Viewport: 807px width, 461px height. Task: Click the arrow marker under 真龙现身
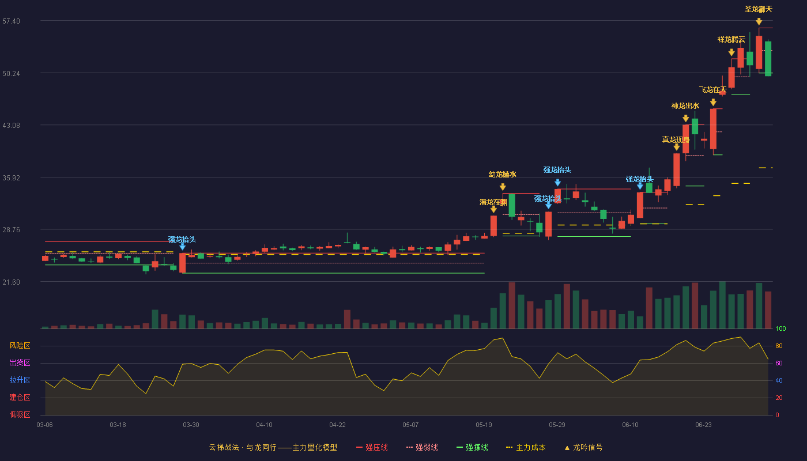tap(677, 147)
